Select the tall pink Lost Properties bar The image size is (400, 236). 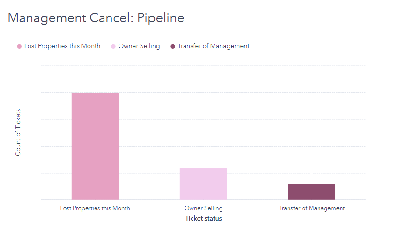pyautogui.click(x=95, y=146)
